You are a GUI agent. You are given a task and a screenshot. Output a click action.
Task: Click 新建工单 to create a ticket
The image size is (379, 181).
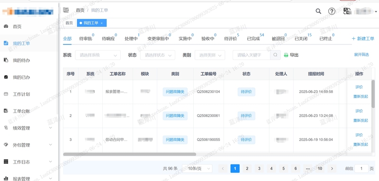[363, 39]
